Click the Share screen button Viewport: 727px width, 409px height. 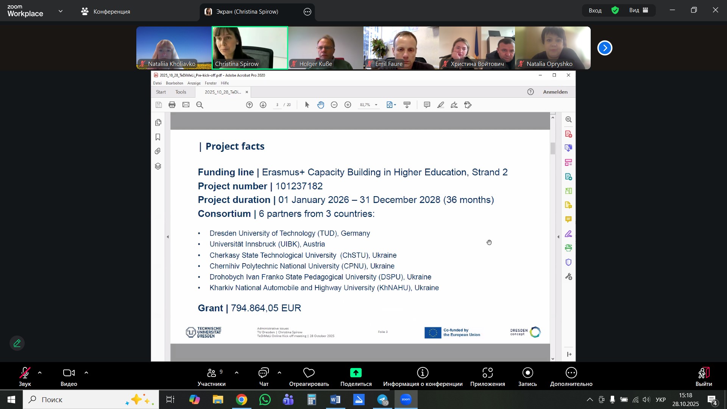click(356, 377)
